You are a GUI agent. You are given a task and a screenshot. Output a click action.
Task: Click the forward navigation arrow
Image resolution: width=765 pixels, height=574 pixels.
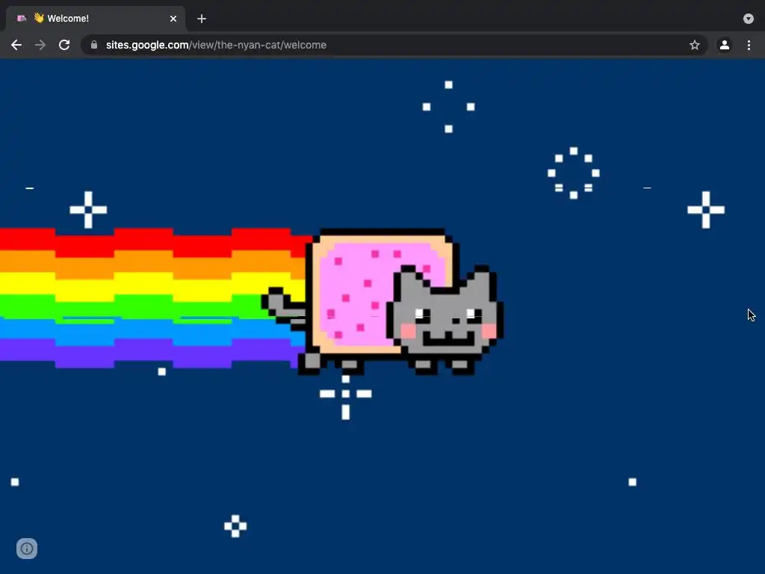40,45
